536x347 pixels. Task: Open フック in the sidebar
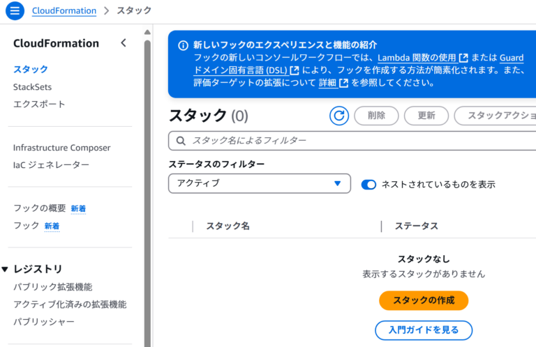pos(27,226)
